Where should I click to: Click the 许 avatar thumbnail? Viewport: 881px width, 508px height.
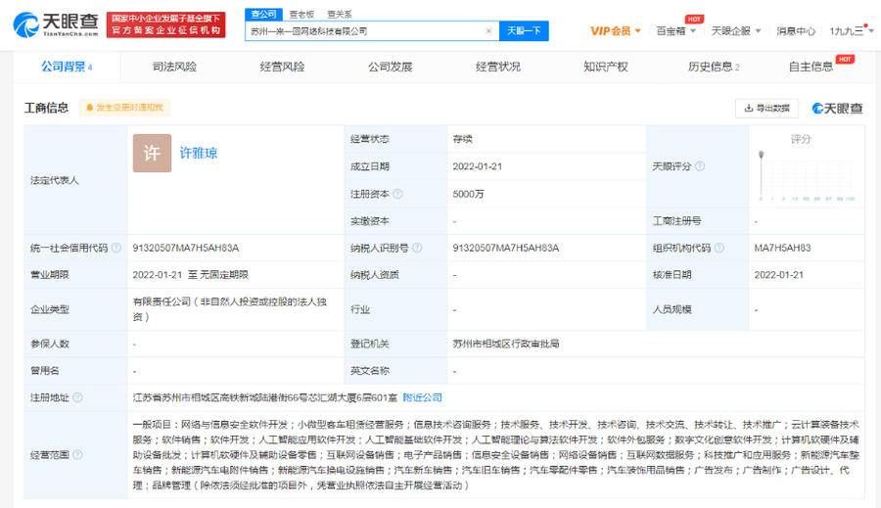click(x=152, y=153)
